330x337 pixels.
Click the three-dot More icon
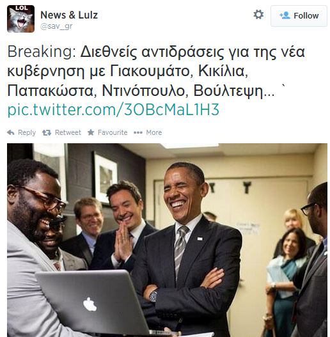tap(137, 132)
